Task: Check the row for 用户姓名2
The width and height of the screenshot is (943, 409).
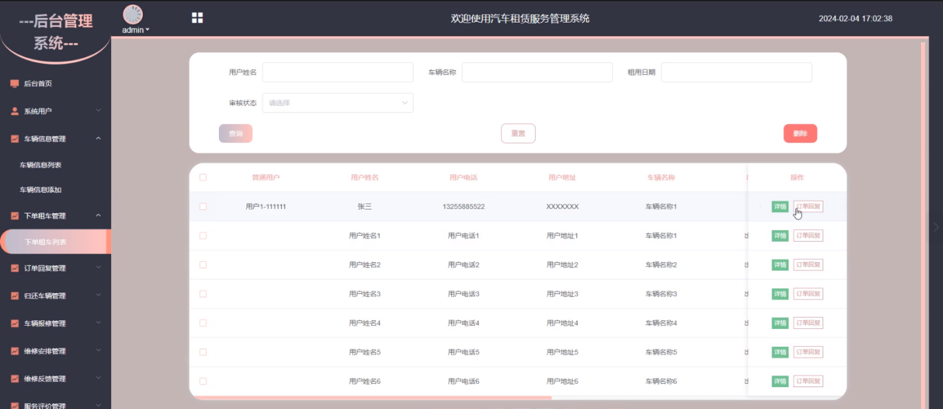Action: click(x=203, y=264)
